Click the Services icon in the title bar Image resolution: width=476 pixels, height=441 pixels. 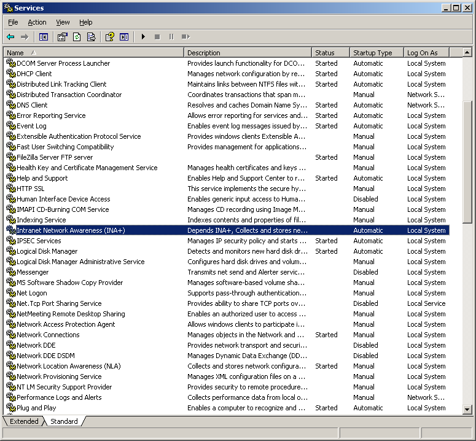click(x=8, y=7)
